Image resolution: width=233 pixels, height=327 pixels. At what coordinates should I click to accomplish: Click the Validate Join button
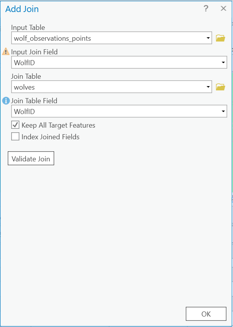tap(31, 159)
